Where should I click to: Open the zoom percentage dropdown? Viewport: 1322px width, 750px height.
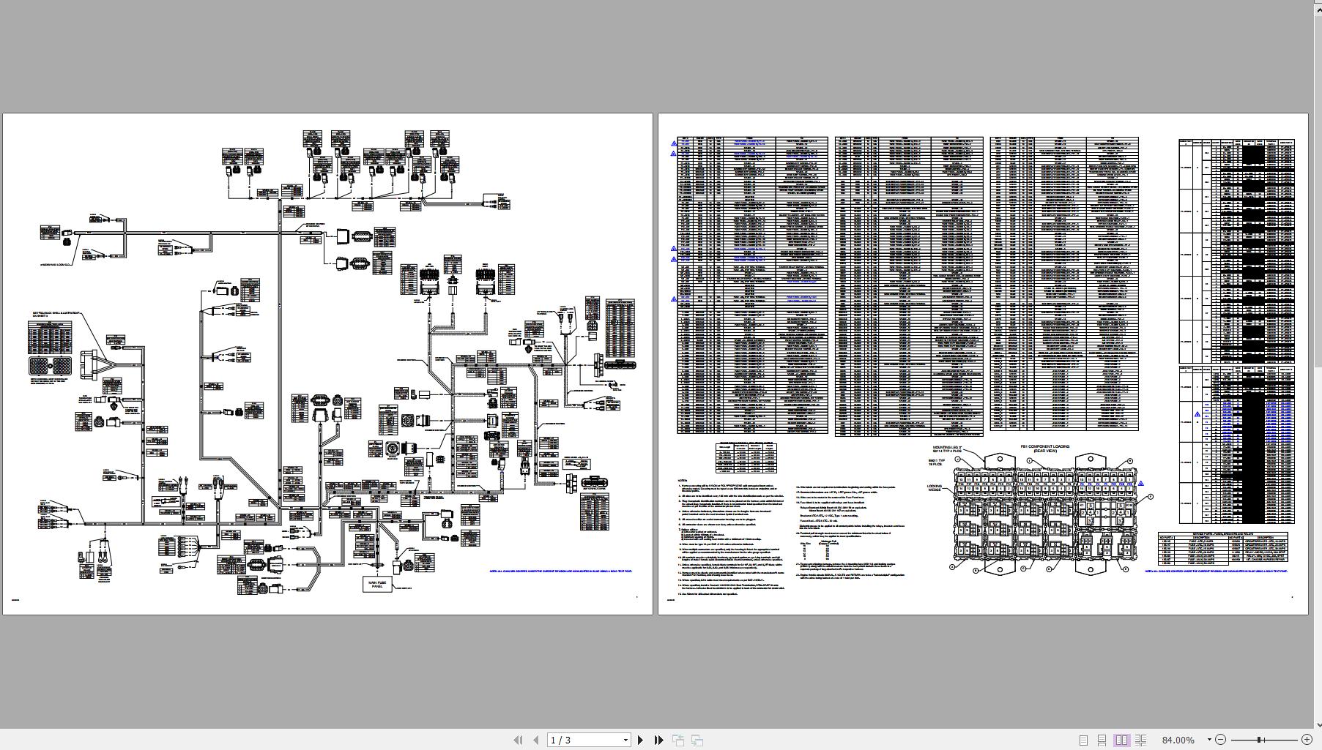(x=1208, y=740)
